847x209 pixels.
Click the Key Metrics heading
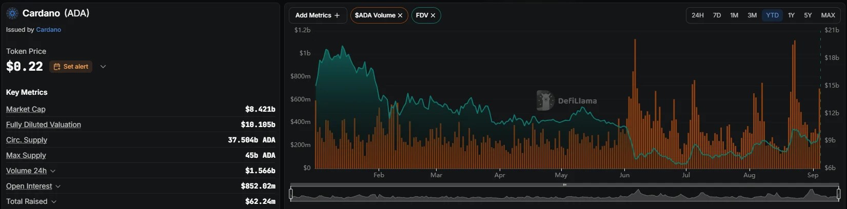pos(27,92)
